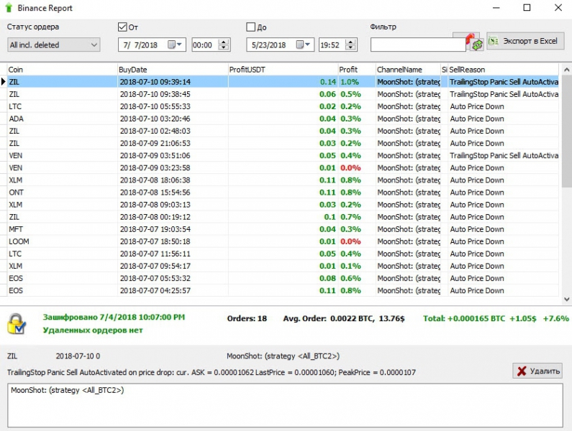Enable the До date checkbox

tap(250, 27)
